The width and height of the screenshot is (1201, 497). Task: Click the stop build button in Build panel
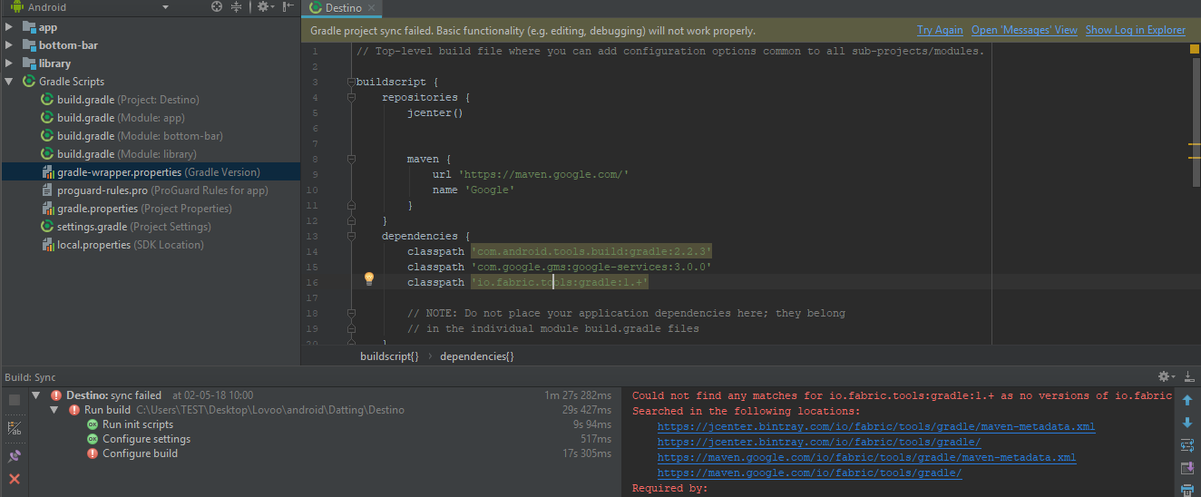15,400
